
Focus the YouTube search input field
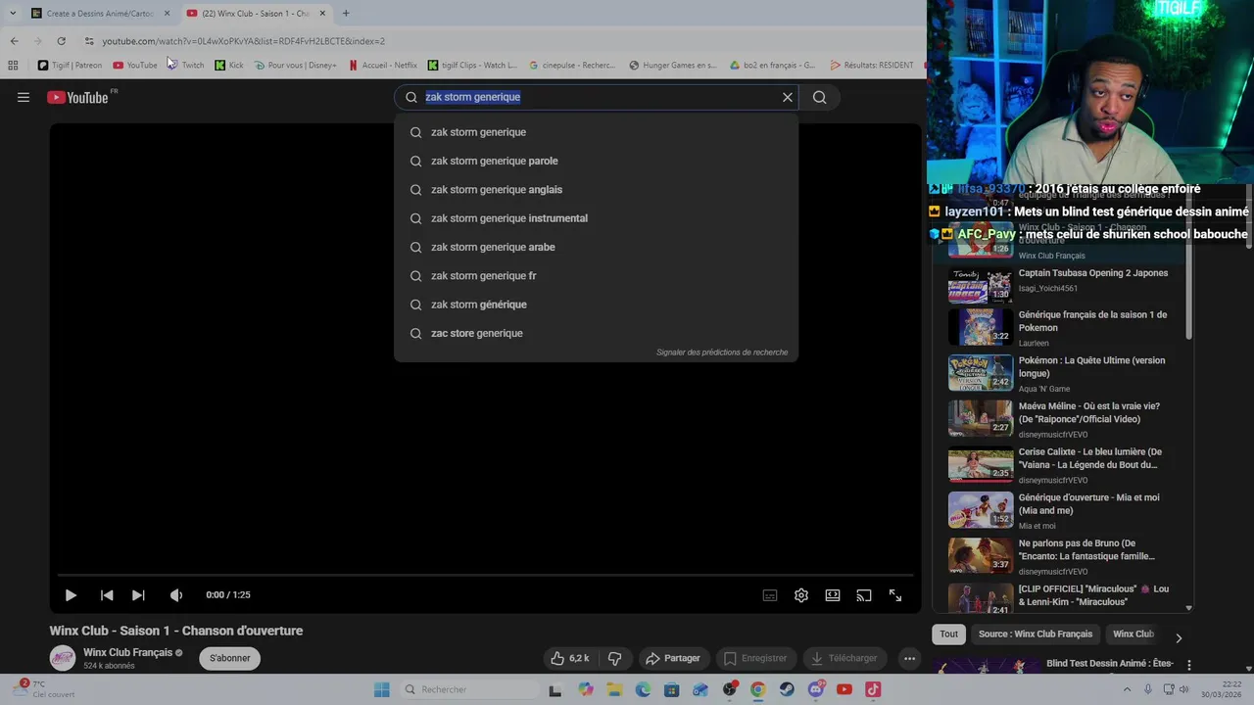(x=598, y=97)
